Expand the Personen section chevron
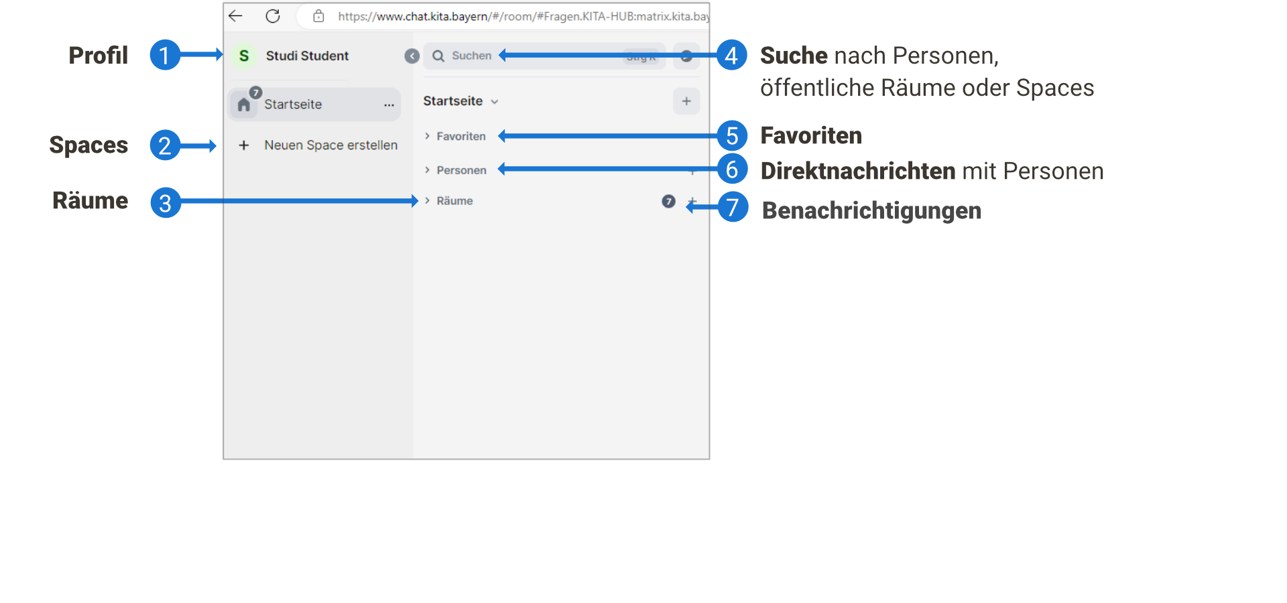 pos(427,170)
